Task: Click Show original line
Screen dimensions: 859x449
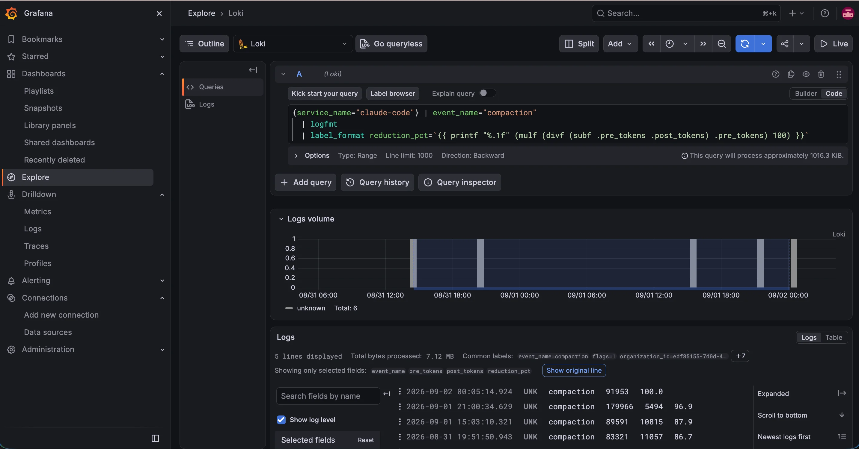Action: click(x=574, y=370)
